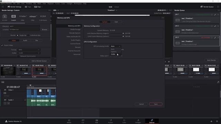Select Video and Audio I/O category
This screenshot has width=221, height=124.
(x=74, y=37)
